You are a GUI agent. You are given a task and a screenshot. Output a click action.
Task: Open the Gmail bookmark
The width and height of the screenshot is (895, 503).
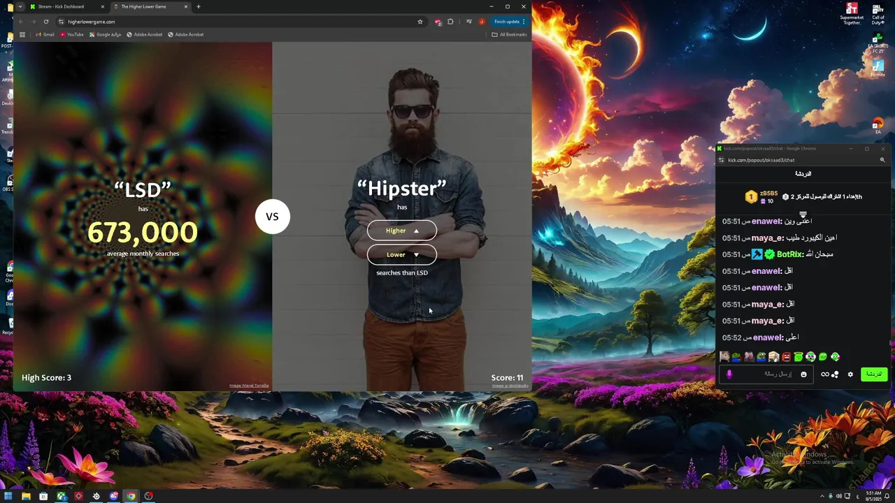pyautogui.click(x=45, y=34)
